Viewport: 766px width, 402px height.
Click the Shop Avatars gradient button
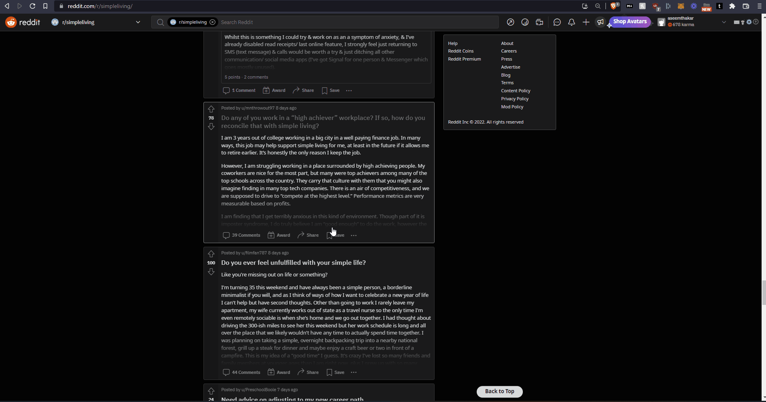tap(630, 22)
